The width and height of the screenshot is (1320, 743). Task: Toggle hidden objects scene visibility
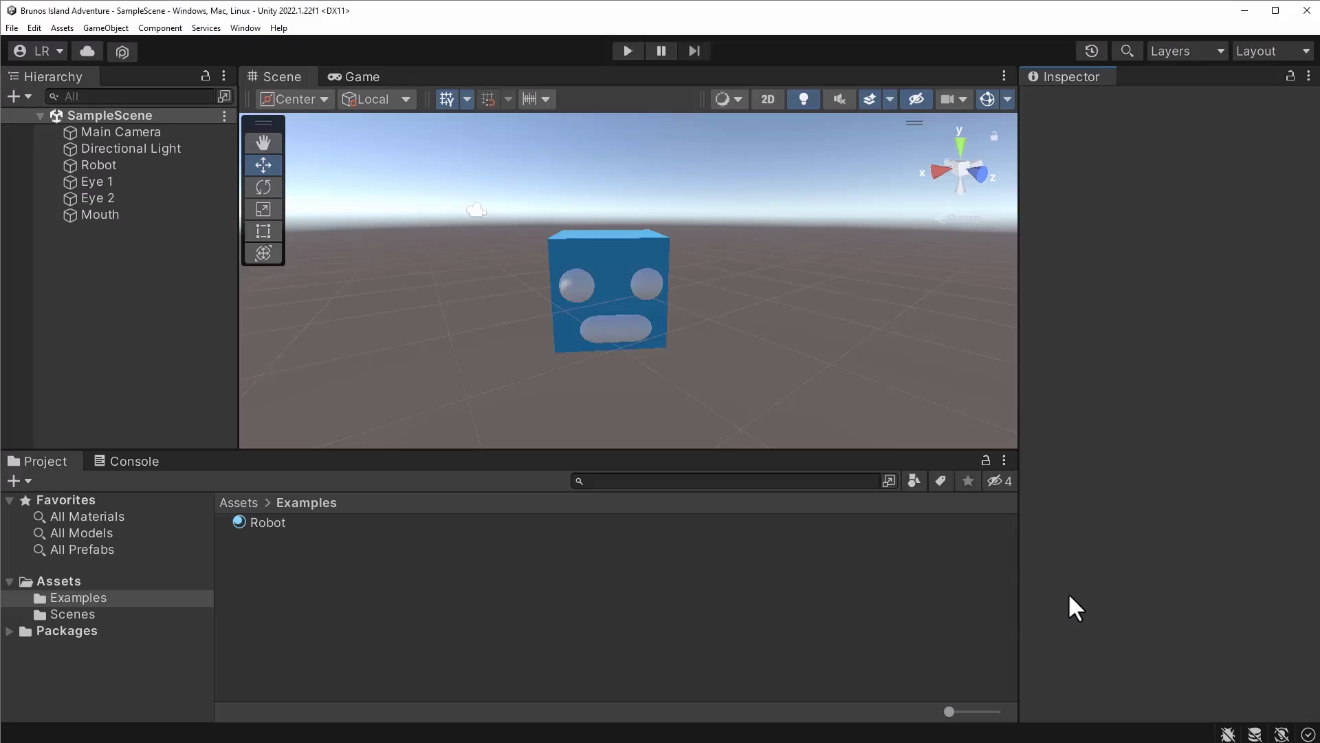916,99
